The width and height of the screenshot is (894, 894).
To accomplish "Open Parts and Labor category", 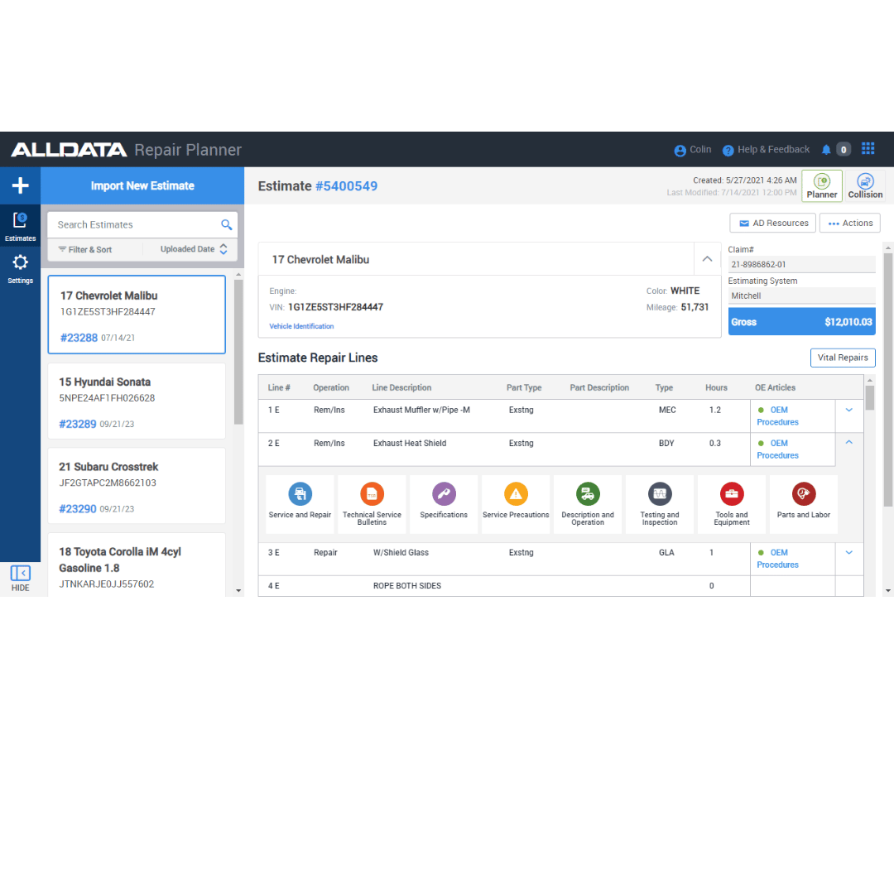I will tap(803, 504).
